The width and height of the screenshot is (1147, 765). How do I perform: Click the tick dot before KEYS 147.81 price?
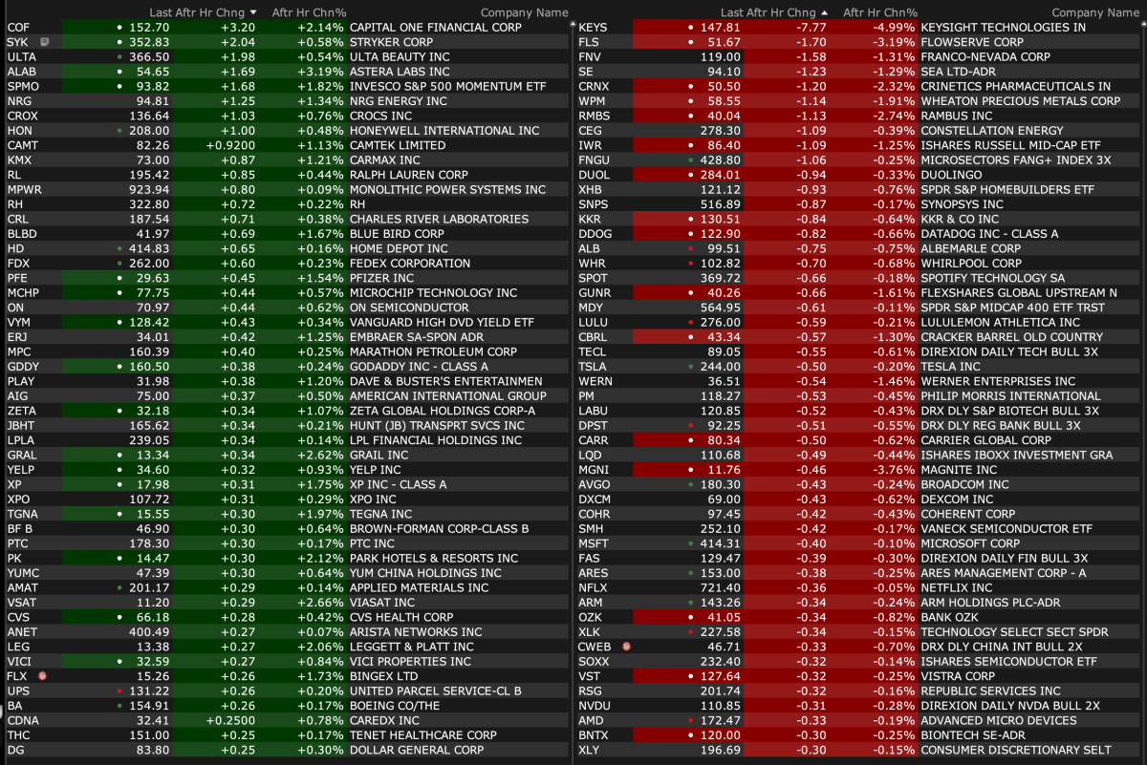click(x=690, y=28)
